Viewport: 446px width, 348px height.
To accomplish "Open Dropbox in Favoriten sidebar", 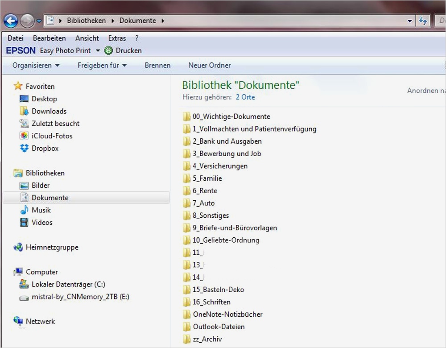I will (45, 148).
